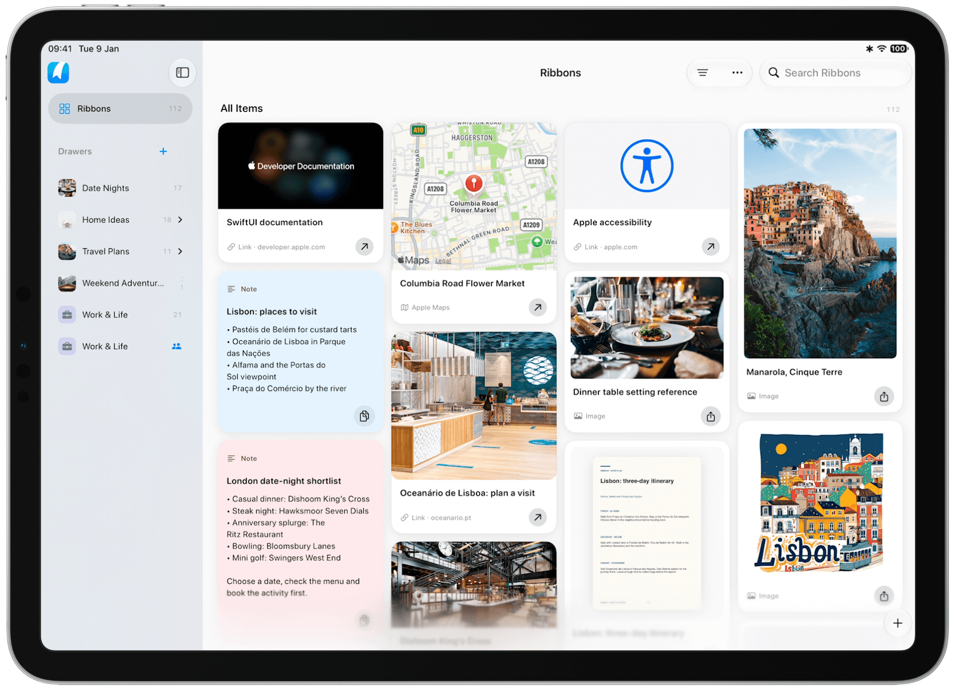956x691 pixels.
Task: Open the Developer Documentation thumbnail
Action: point(300,166)
